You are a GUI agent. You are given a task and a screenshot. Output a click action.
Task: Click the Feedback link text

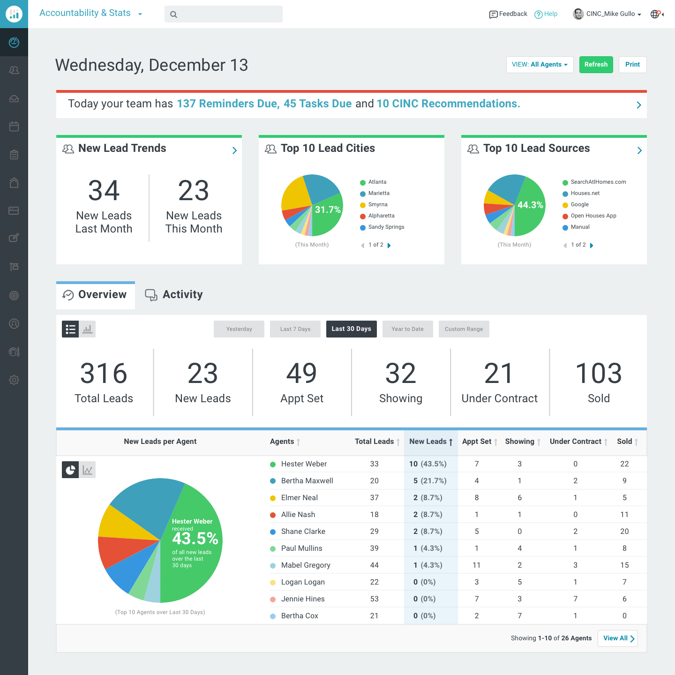[513, 14]
